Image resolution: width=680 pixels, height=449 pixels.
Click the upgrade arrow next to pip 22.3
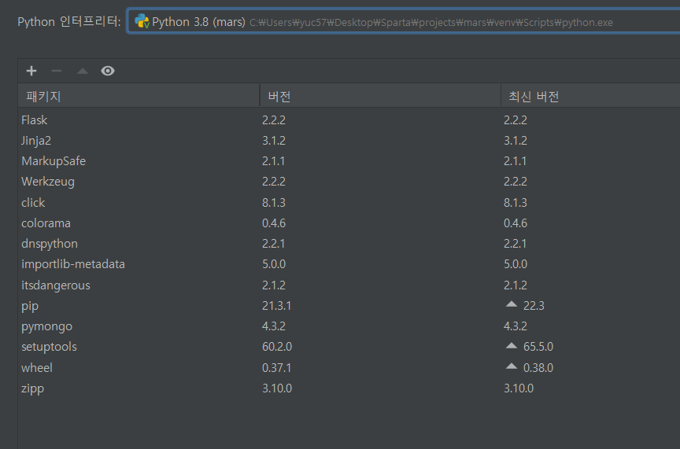click(x=512, y=304)
